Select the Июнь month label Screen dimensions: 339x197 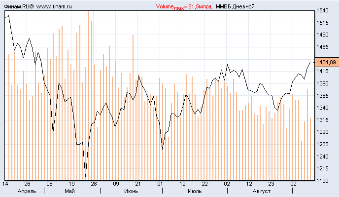131,192
